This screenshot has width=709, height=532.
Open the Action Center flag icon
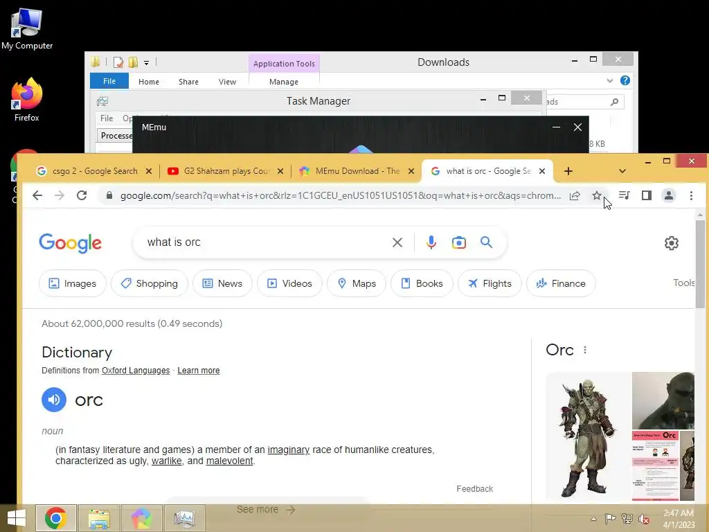tap(610, 519)
